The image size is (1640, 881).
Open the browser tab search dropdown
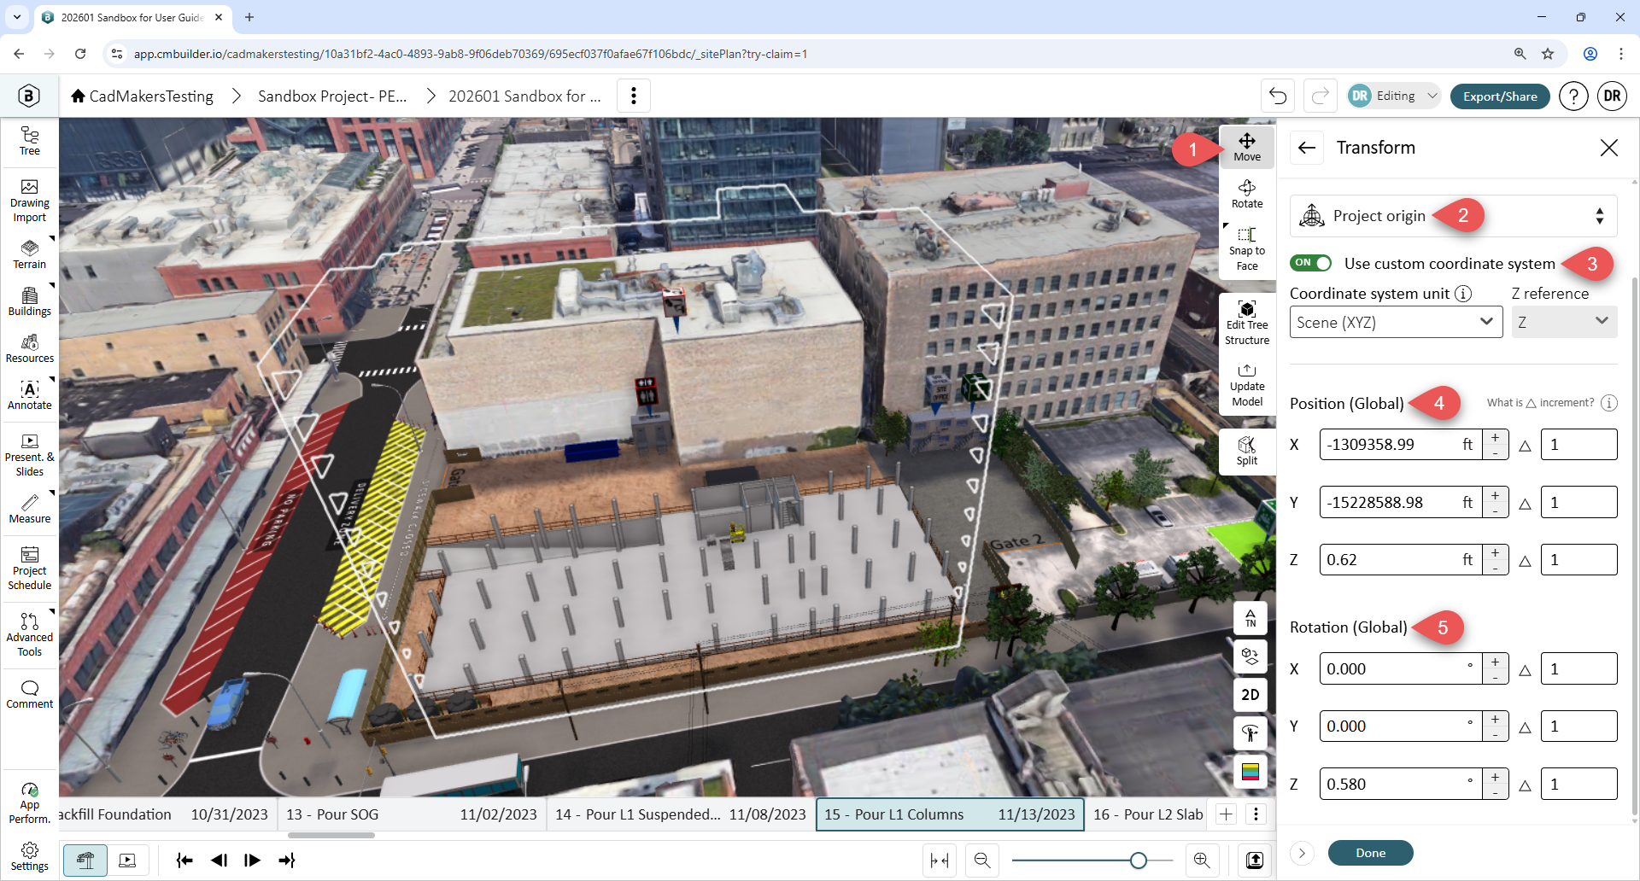pyautogui.click(x=17, y=17)
